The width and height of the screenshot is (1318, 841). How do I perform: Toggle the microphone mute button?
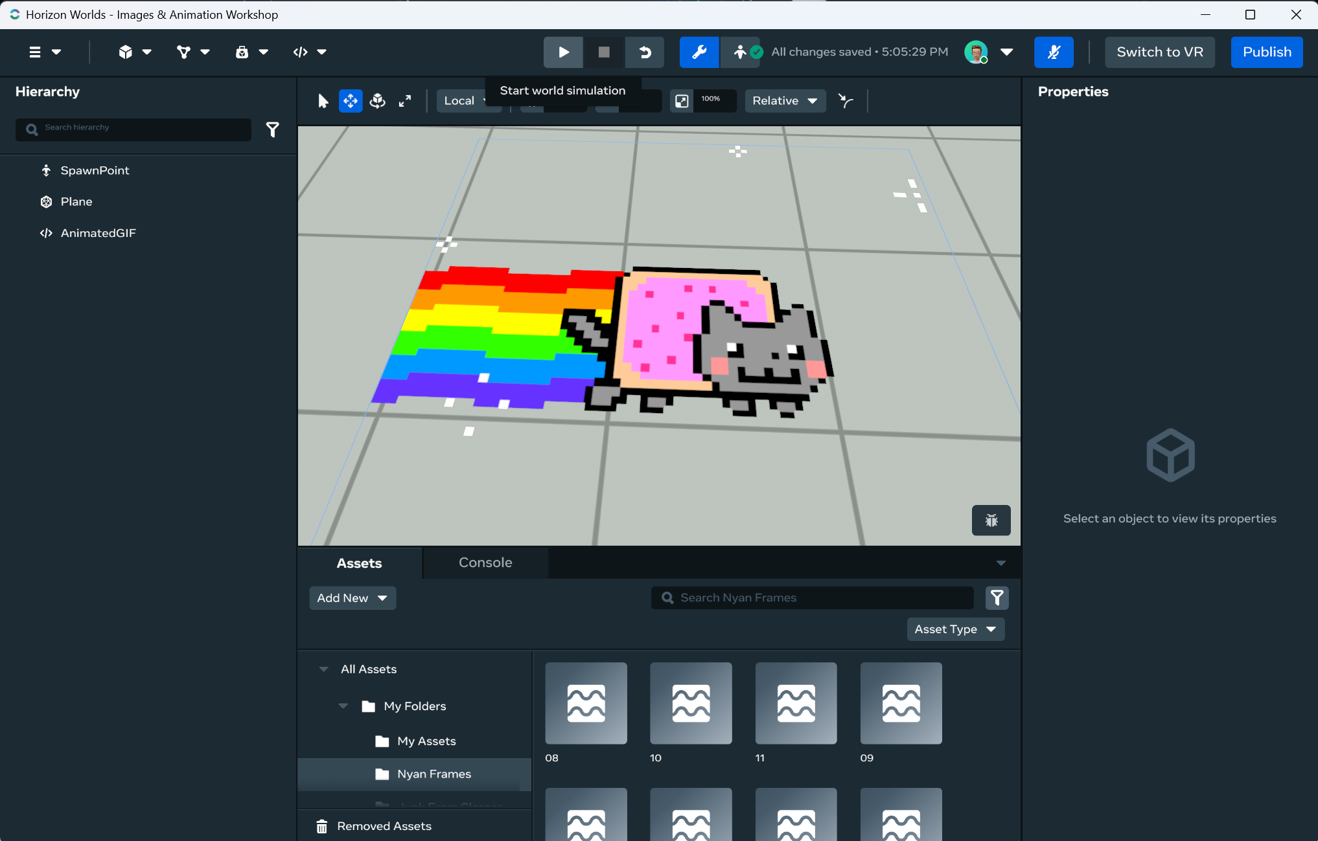pos(1054,52)
